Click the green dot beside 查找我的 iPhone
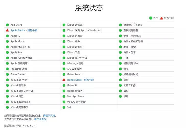The image size is (186, 128). [x=120, y=25]
